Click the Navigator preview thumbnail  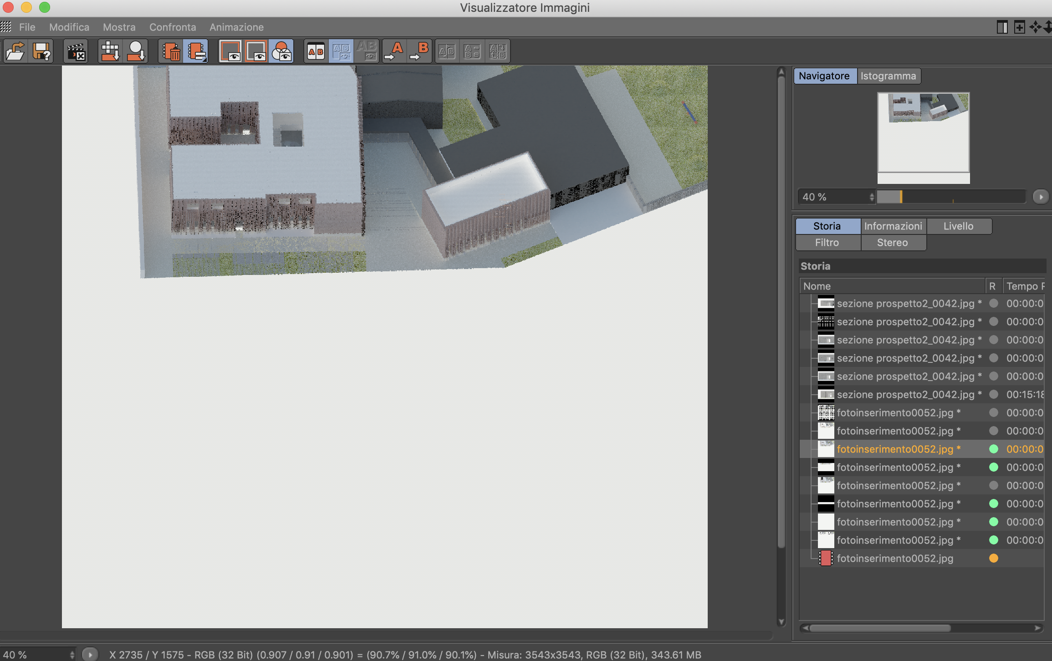pyautogui.click(x=923, y=132)
